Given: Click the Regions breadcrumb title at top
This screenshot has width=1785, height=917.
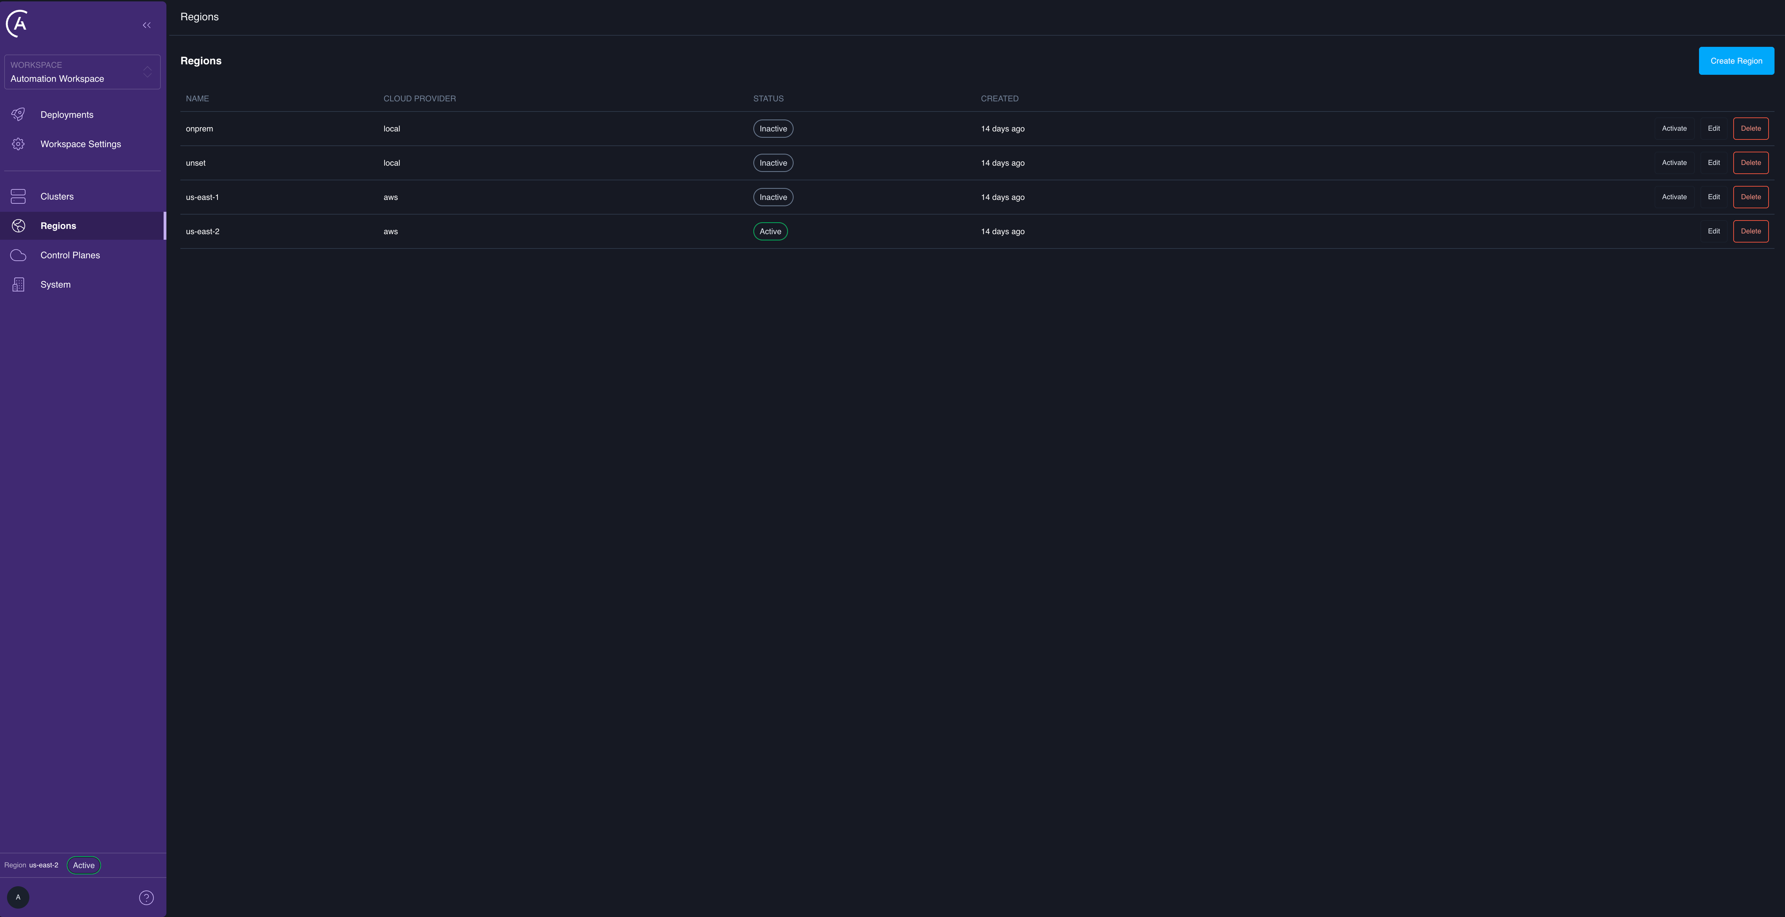Looking at the screenshot, I should [x=200, y=17].
